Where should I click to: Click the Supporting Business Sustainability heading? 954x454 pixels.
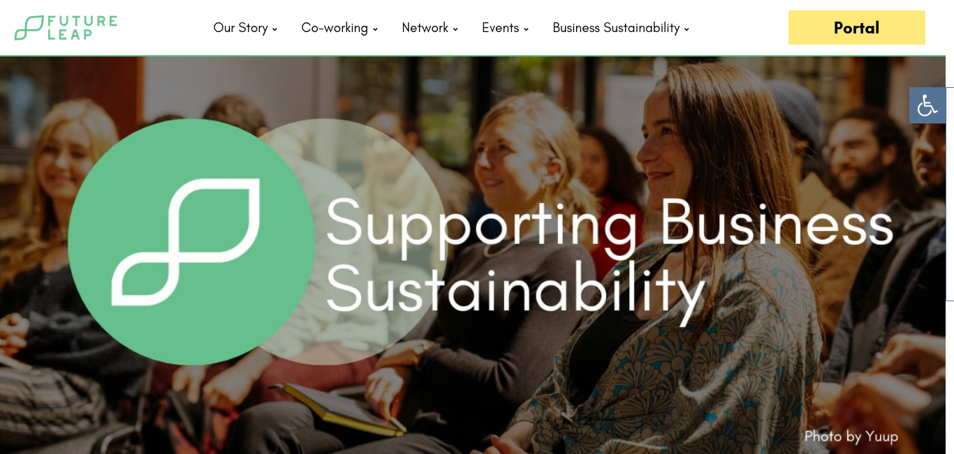(x=609, y=257)
